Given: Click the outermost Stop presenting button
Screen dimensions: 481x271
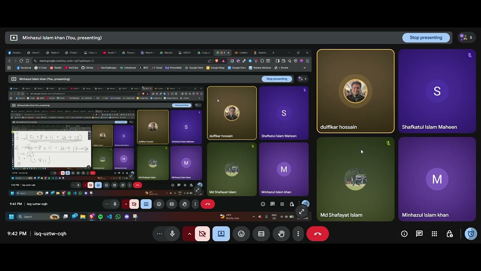Looking at the screenshot, I should tap(426, 38).
